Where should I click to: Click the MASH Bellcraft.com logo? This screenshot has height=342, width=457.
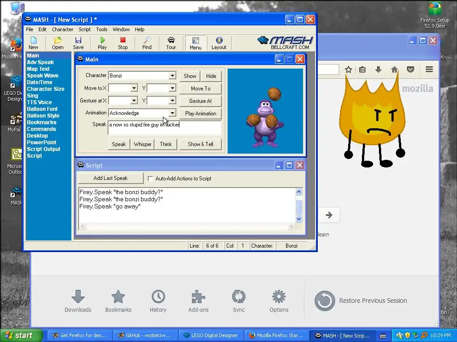(284, 43)
